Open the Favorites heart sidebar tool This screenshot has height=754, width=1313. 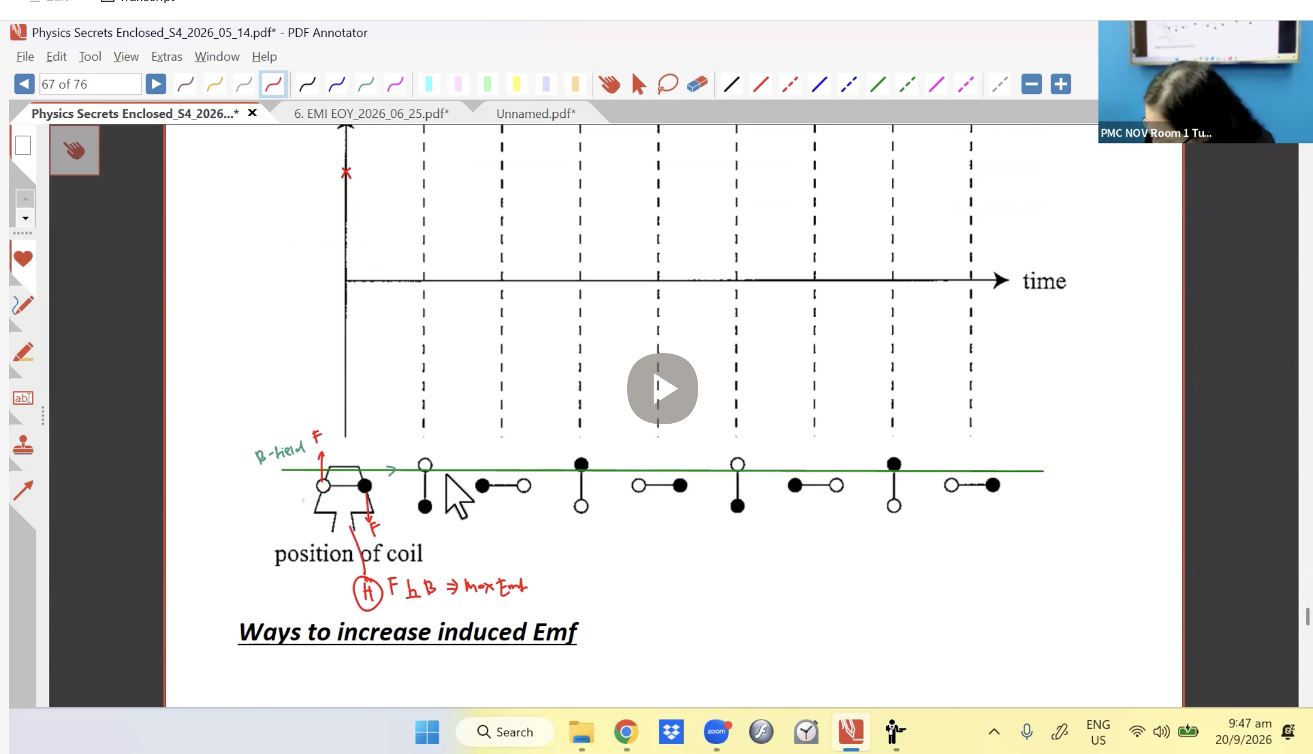(x=23, y=259)
